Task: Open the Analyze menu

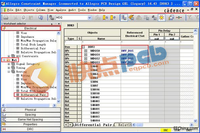Action: click(x=61, y=10)
